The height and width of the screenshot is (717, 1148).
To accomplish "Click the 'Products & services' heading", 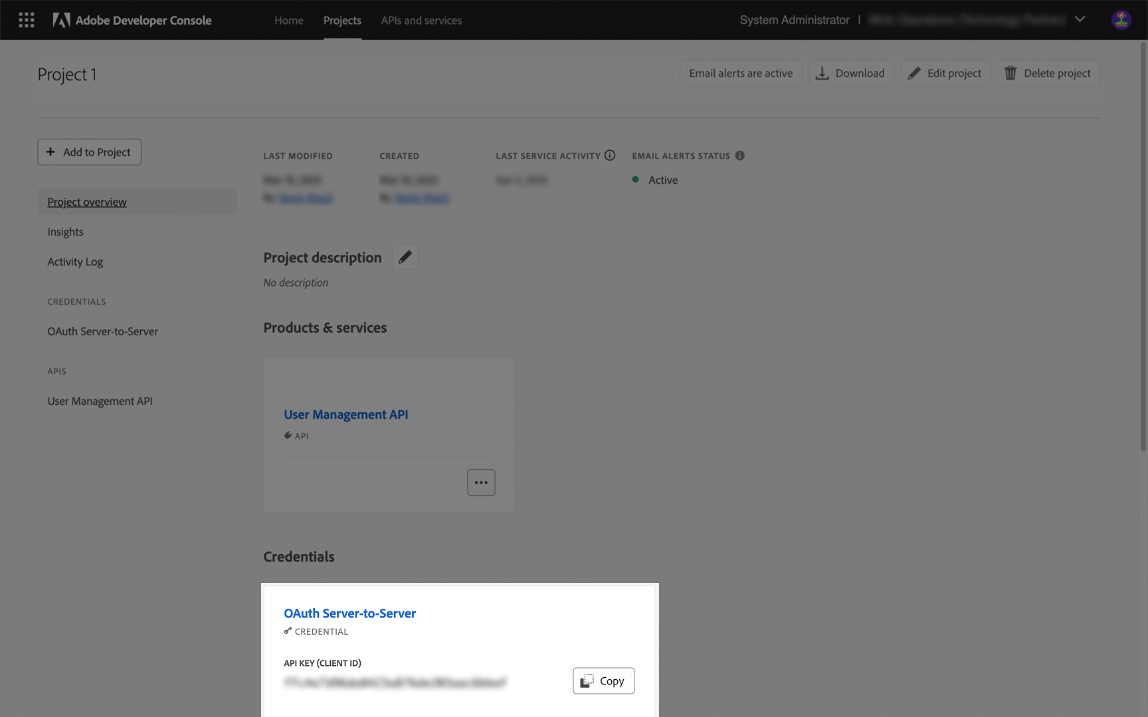I will coord(325,328).
